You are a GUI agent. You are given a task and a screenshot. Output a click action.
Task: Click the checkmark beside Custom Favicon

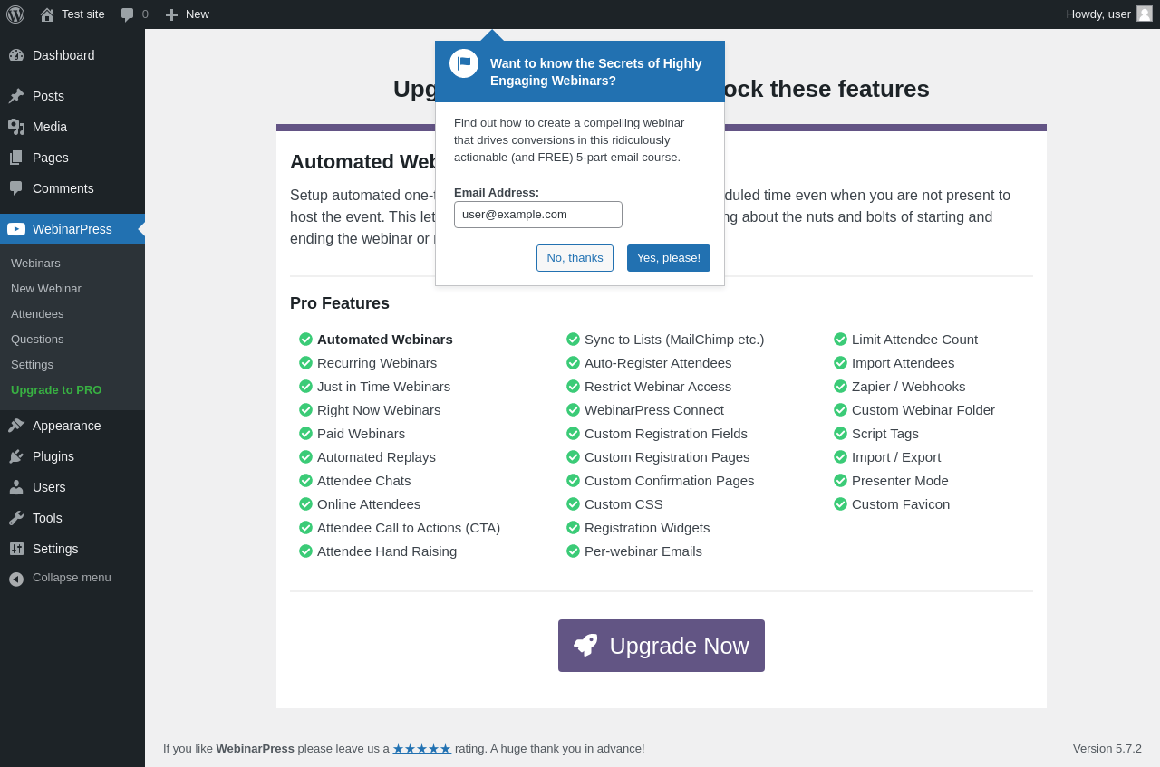(x=840, y=504)
